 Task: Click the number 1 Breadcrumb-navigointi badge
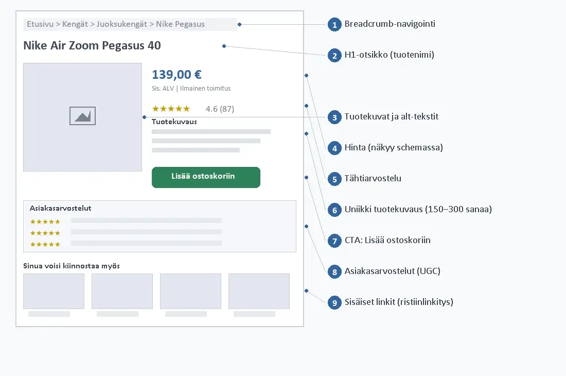coord(334,25)
